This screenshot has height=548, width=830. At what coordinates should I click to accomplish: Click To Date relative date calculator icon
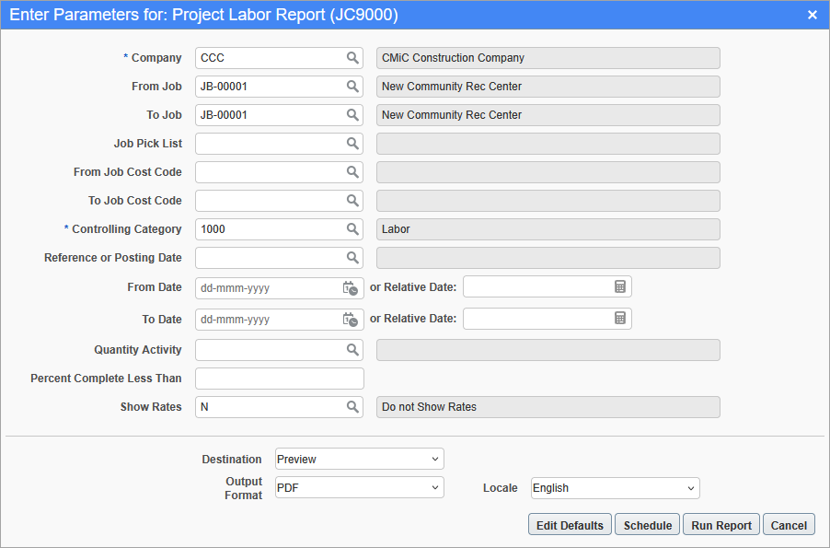coord(620,318)
